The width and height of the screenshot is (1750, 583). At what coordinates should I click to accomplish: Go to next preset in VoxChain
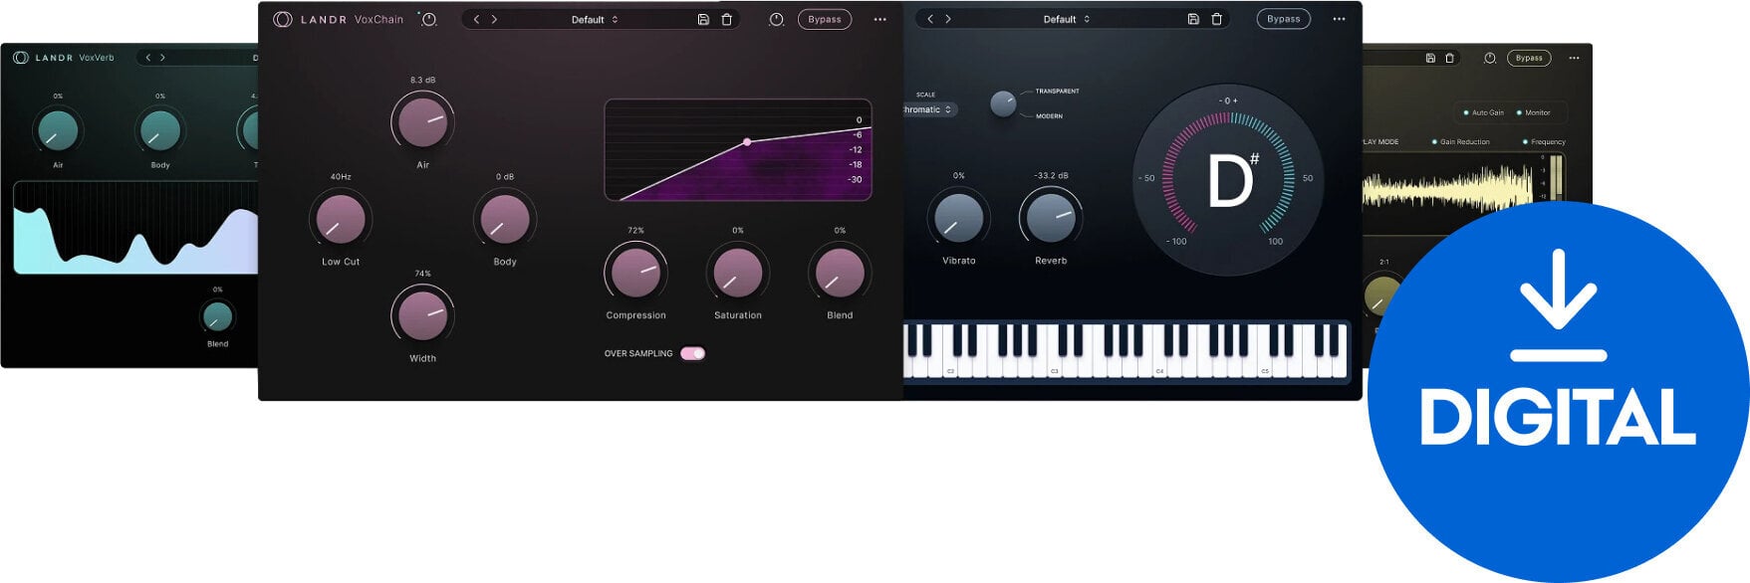click(x=494, y=19)
